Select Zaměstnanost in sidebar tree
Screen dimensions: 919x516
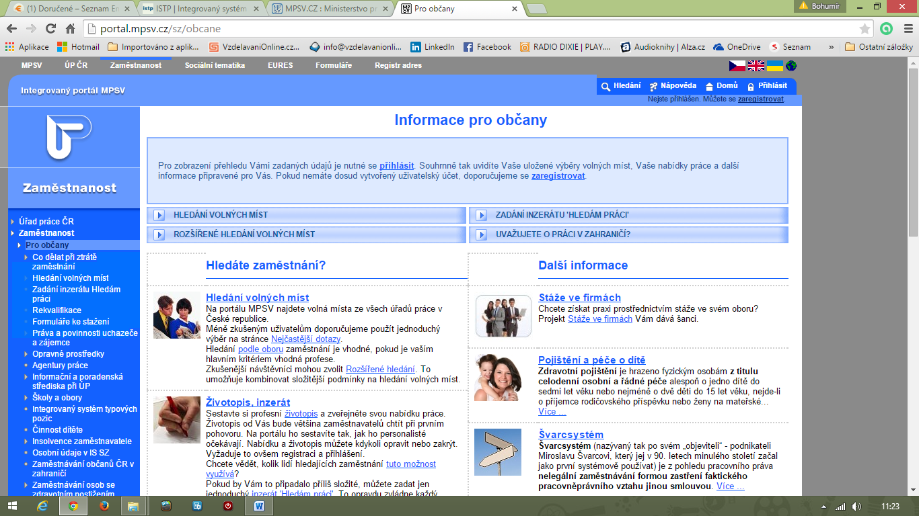46,233
